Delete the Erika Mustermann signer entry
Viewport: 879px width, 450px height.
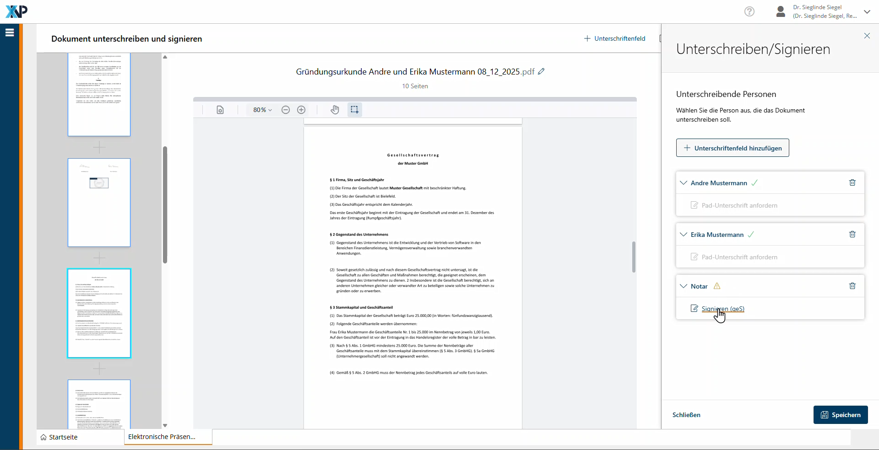852,234
